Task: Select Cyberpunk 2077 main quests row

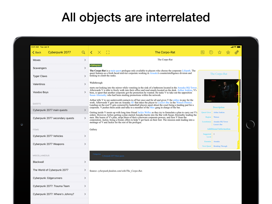Action: coord(59,110)
